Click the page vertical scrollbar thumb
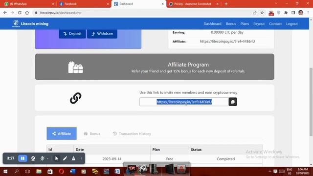Image resolution: width=313 pixels, height=176 pixels. click(x=311, y=102)
